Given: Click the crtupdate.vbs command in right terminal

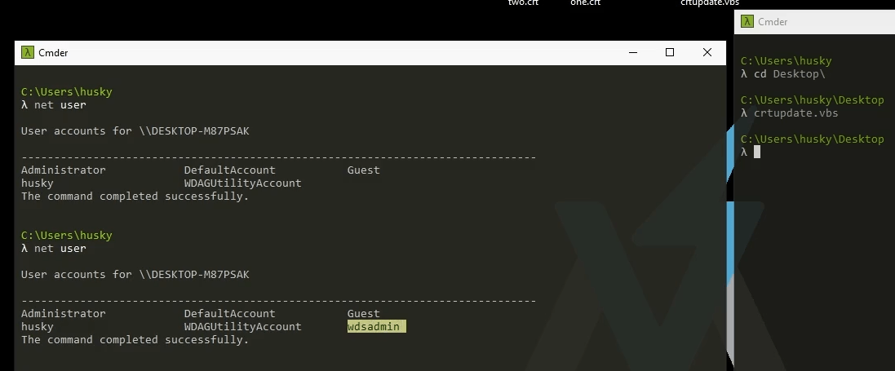Looking at the screenshot, I should coord(795,113).
